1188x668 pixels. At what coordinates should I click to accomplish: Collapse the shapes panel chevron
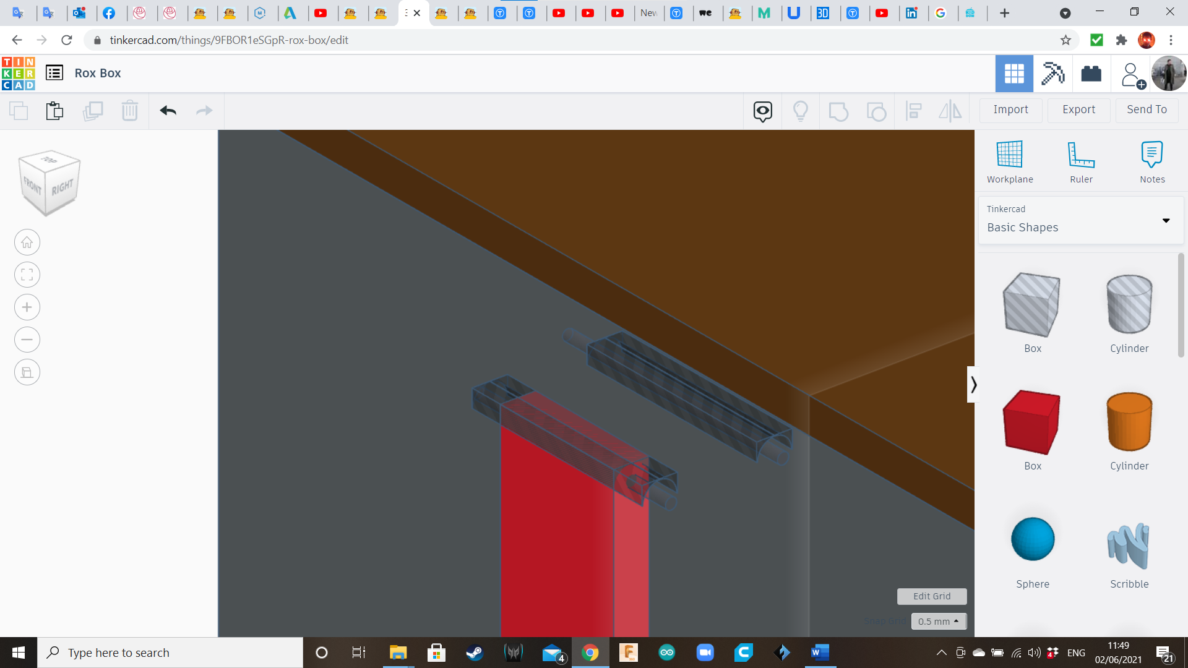pyautogui.click(x=973, y=385)
